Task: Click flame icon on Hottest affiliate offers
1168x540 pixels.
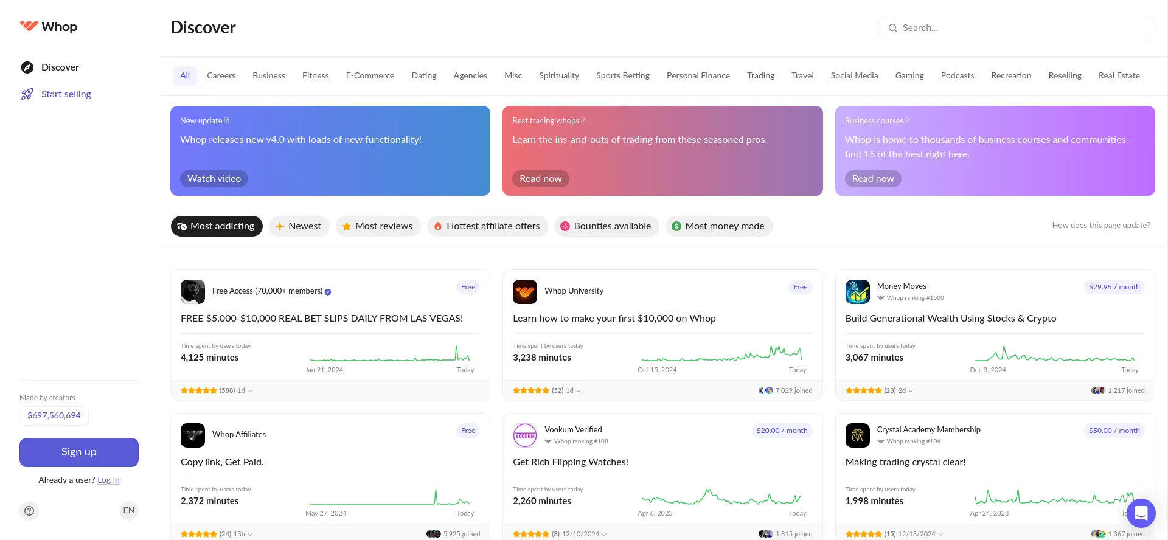Action: point(438,226)
